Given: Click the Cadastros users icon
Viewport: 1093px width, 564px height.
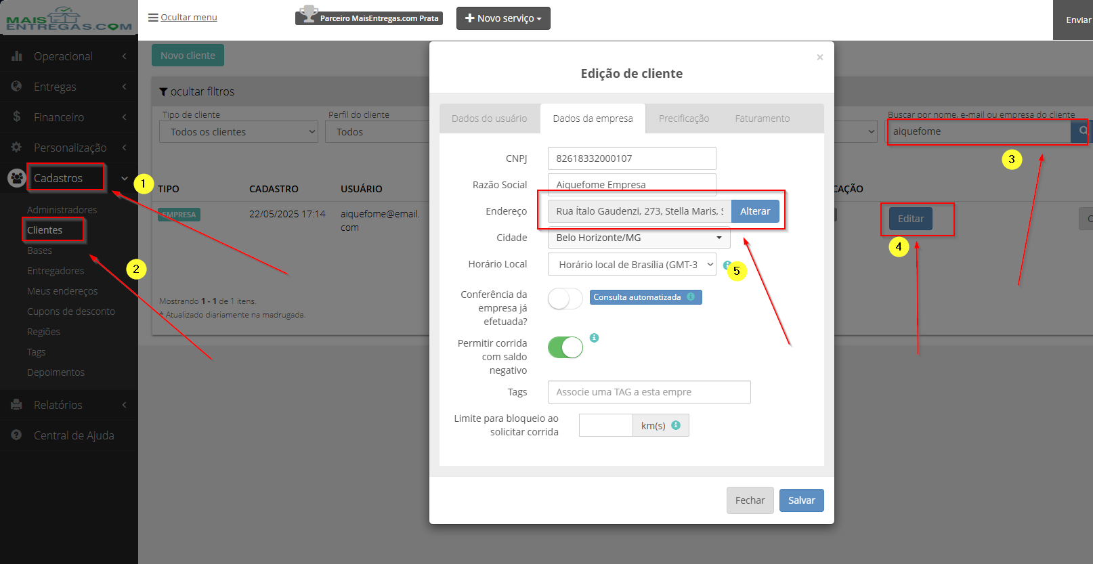Looking at the screenshot, I should click(x=16, y=178).
